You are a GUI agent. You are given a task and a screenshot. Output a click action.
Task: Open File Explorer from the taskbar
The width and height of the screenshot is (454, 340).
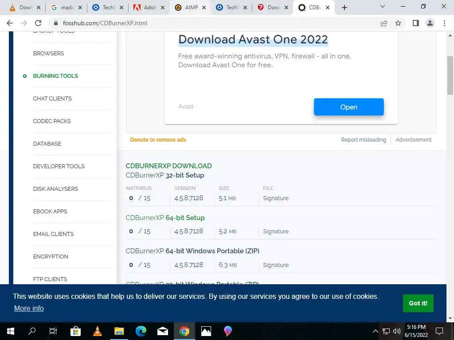[x=119, y=331]
